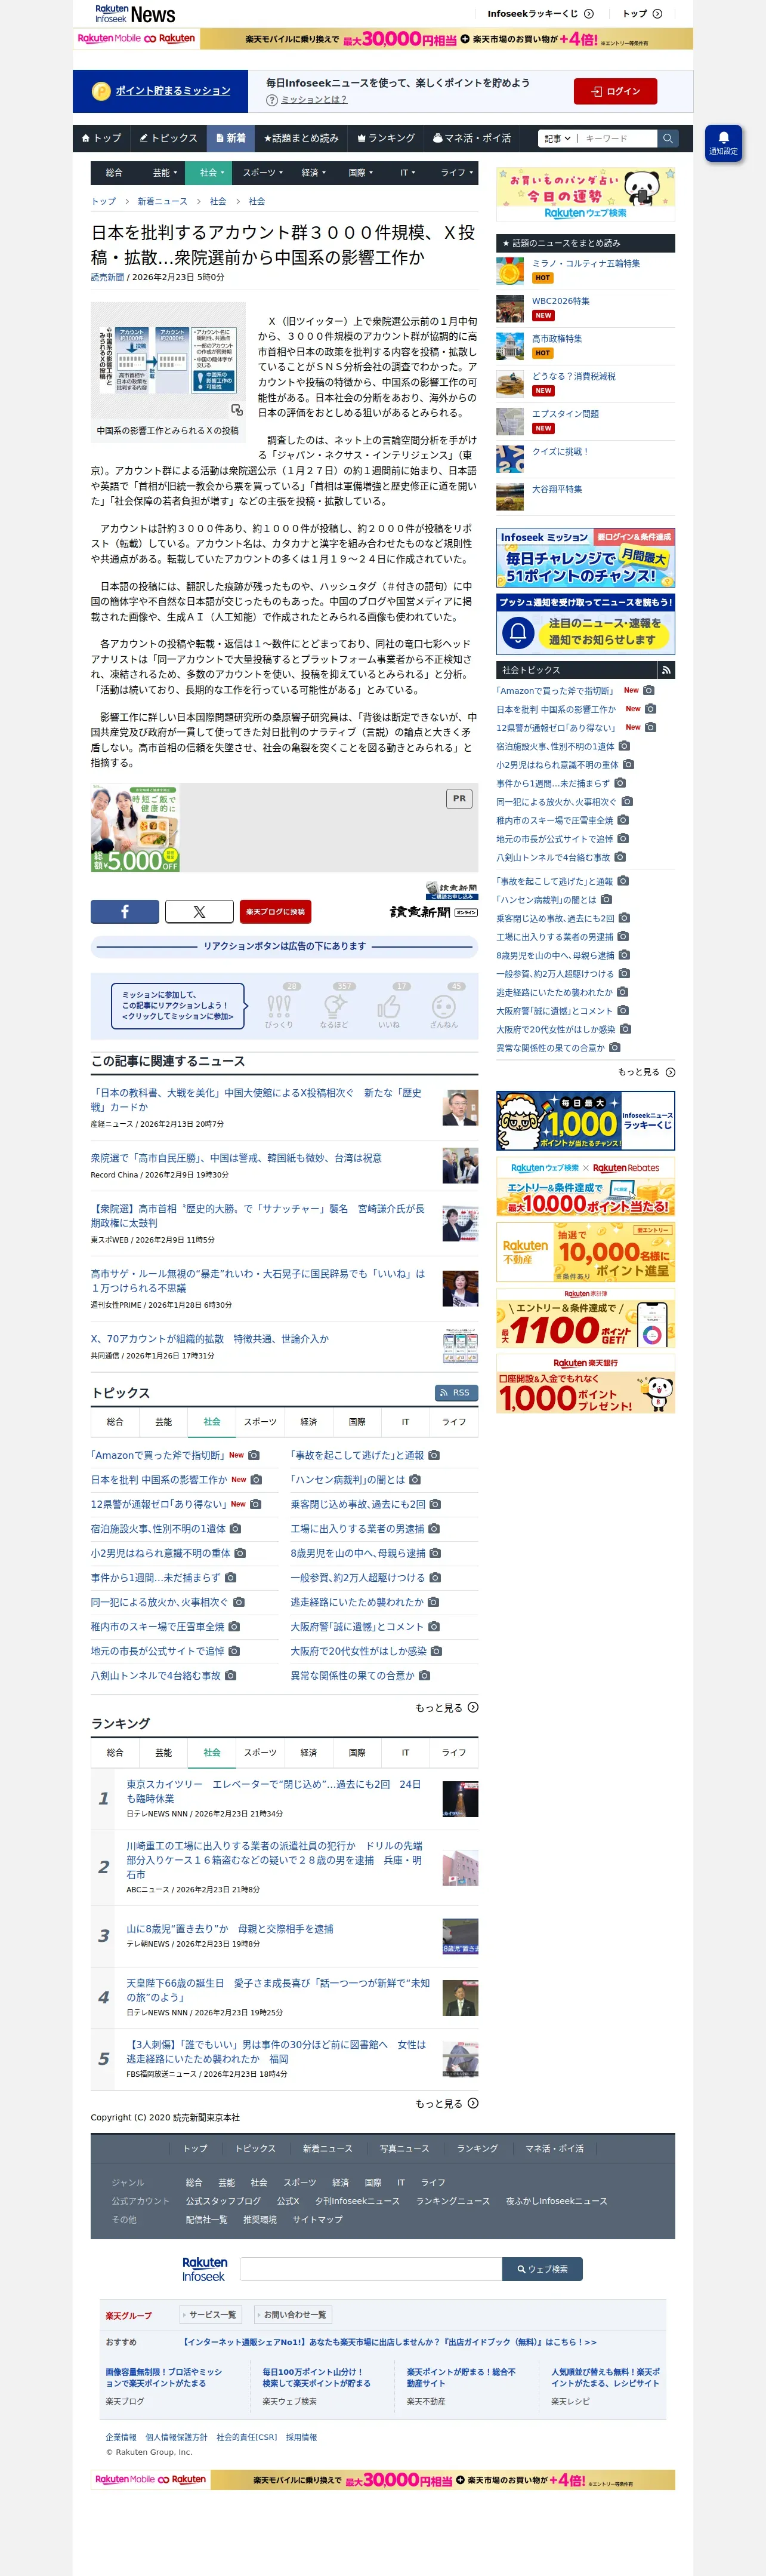Click arrow icon next to header トップ
Screen dimensions: 766x2576
[657, 14]
